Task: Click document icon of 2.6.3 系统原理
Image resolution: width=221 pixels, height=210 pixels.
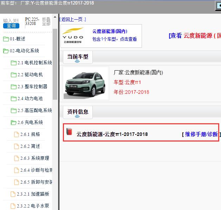Action: [17, 158]
